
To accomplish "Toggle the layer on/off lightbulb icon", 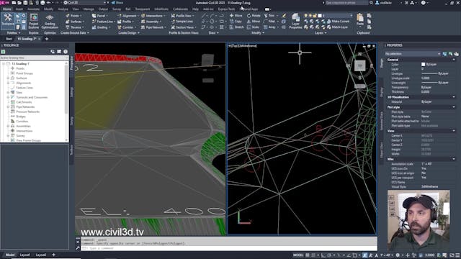I will click(306, 16).
